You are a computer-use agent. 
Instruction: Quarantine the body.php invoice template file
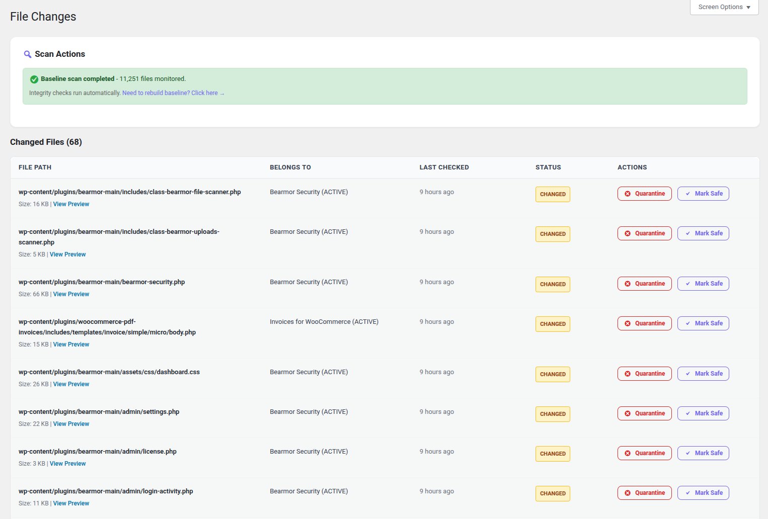click(644, 323)
